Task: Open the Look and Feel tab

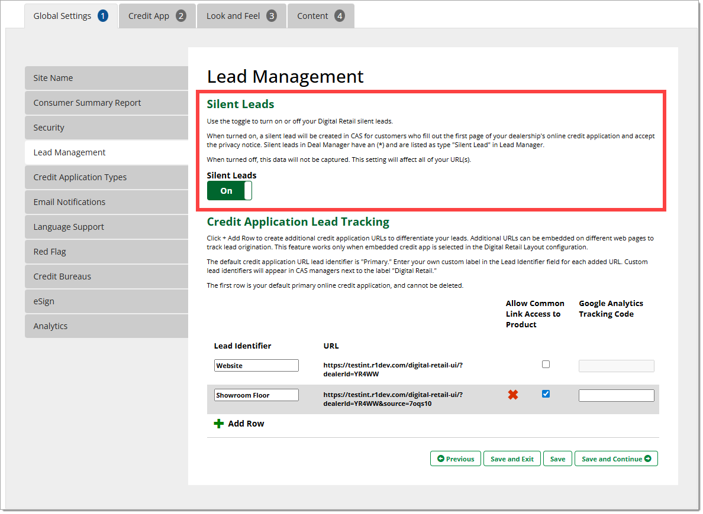Action: coord(241,16)
